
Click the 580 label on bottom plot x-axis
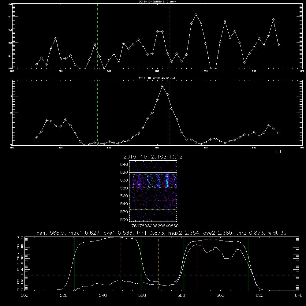181,296
